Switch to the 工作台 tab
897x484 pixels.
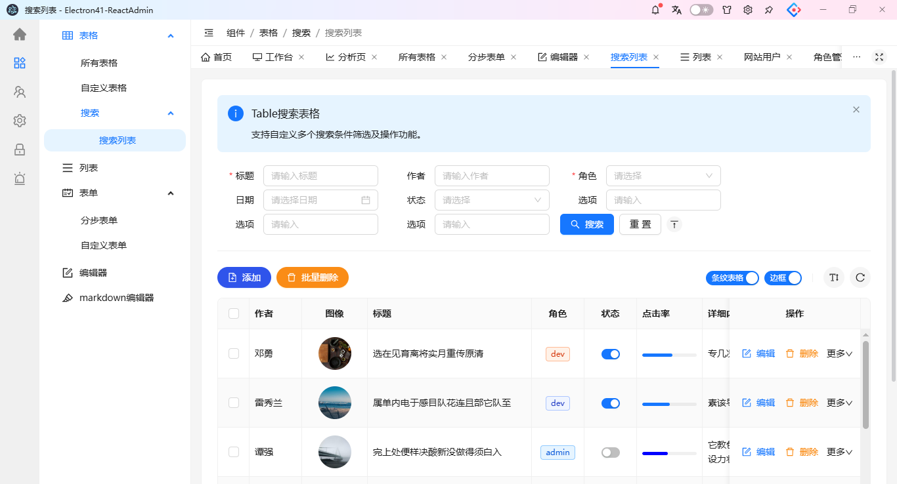click(273, 57)
